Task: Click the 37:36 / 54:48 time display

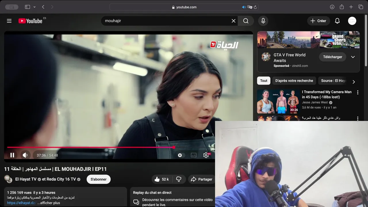Action: tap(47, 155)
